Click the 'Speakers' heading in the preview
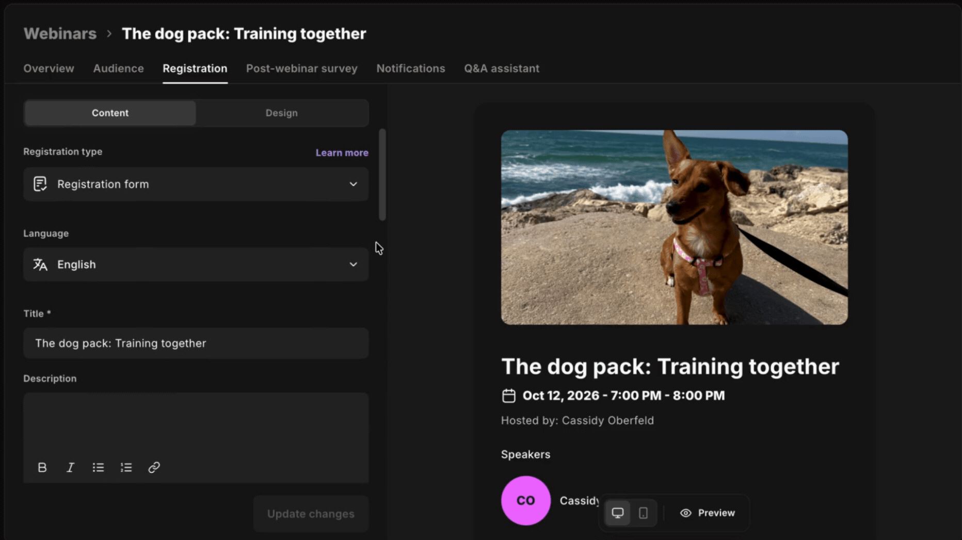 (525, 454)
